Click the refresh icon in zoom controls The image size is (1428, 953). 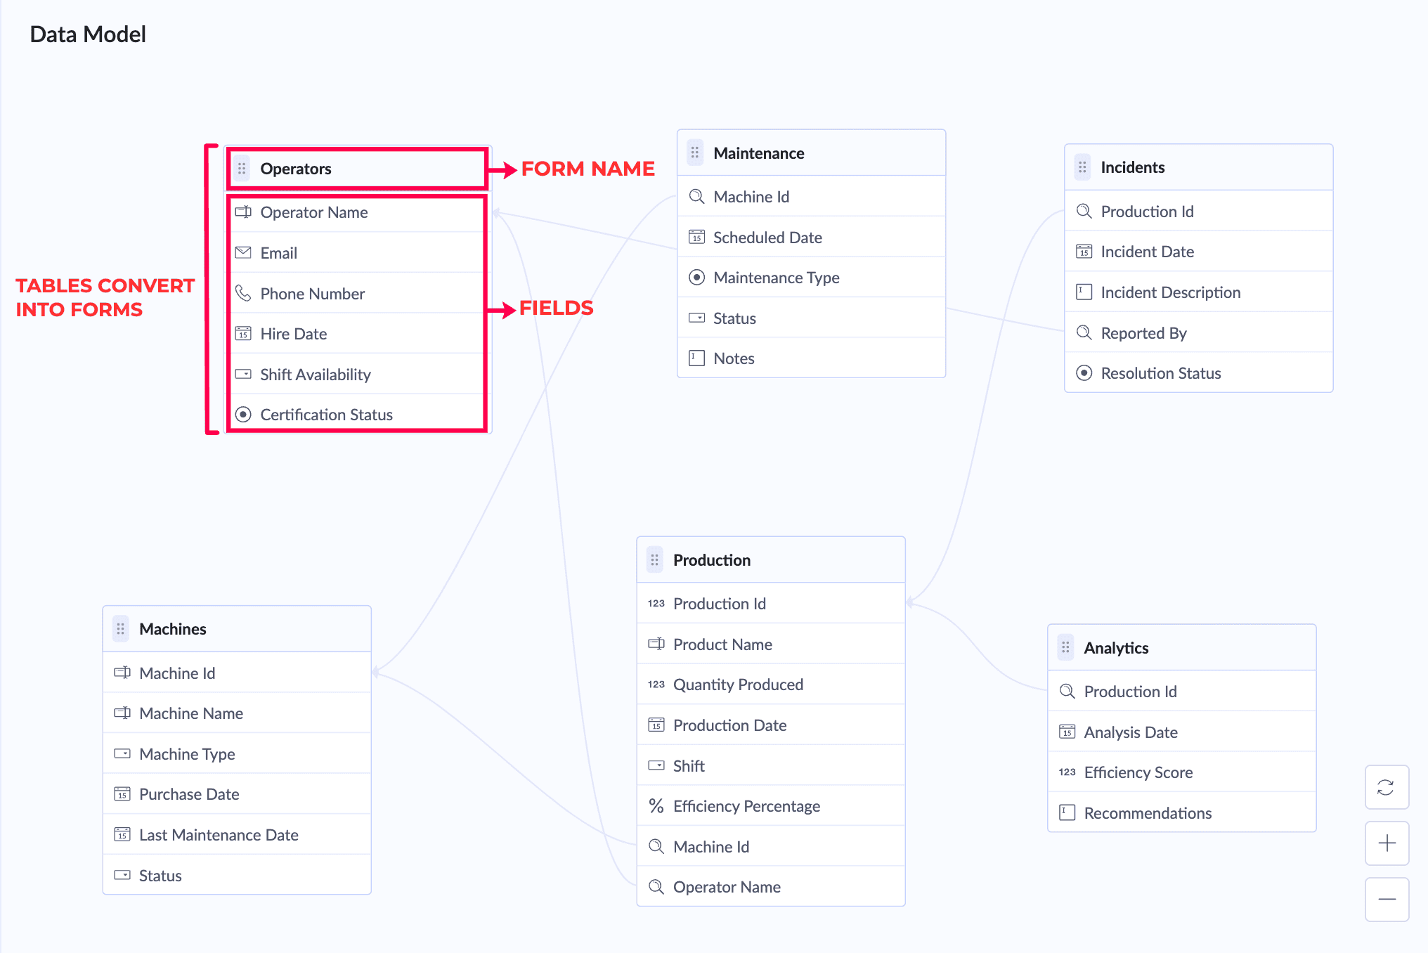1387,787
